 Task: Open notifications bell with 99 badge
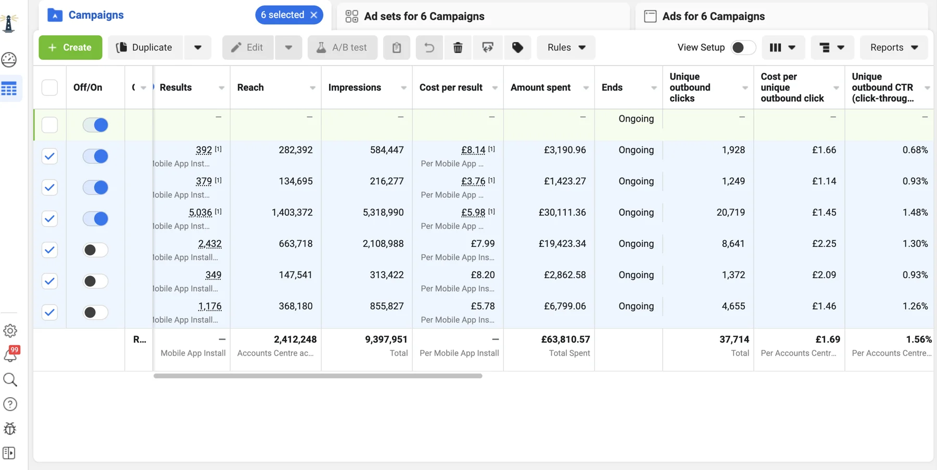10,354
